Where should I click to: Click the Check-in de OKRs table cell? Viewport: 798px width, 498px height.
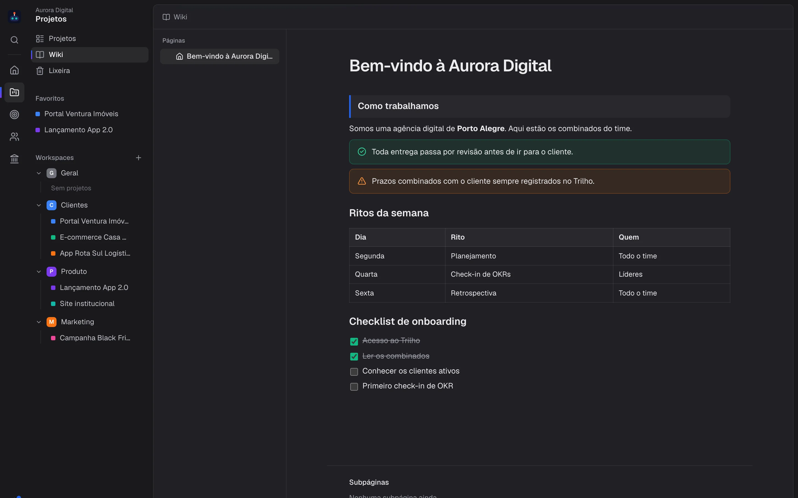[x=529, y=274]
